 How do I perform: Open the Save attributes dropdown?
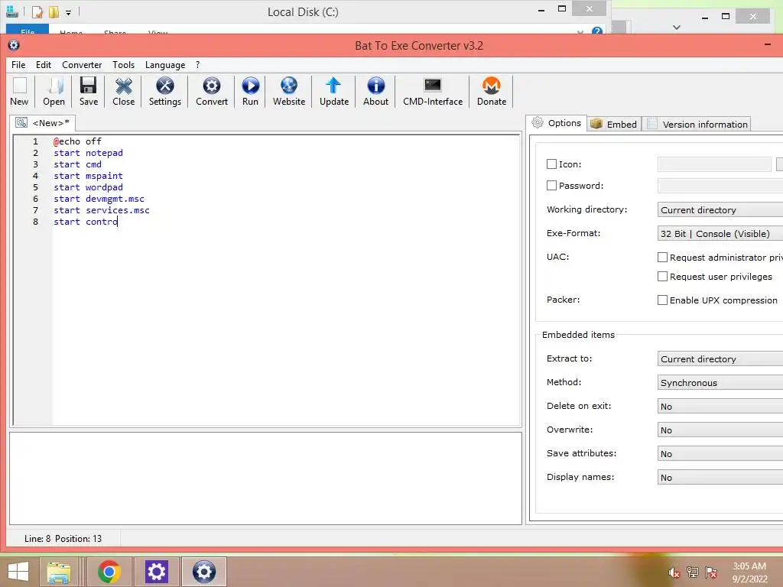(720, 454)
